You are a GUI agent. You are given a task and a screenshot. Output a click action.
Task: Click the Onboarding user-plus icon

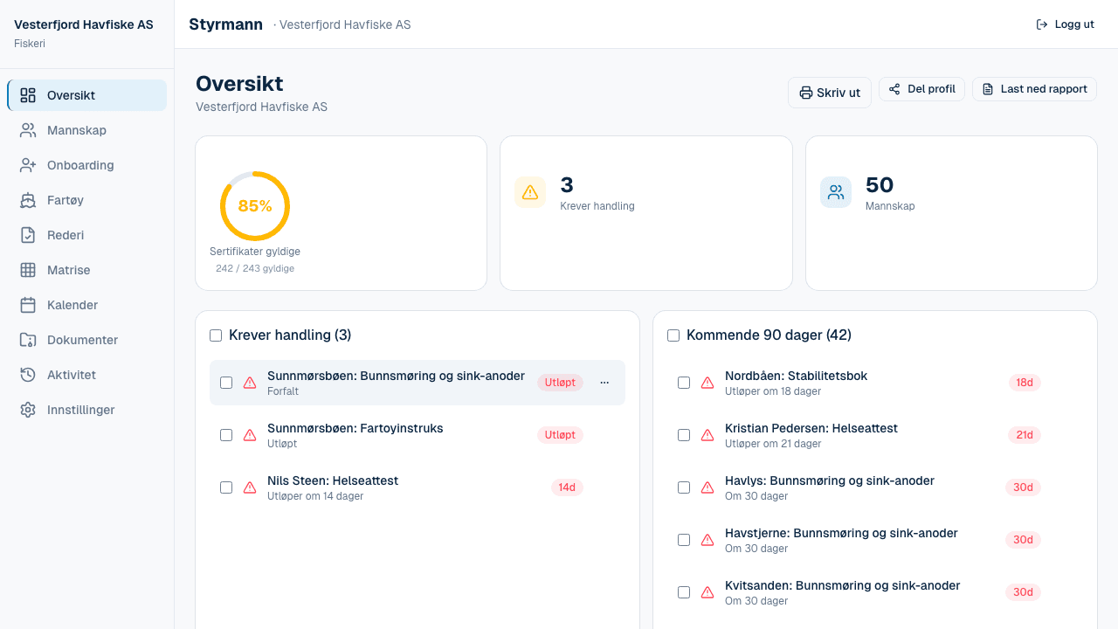(x=28, y=165)
